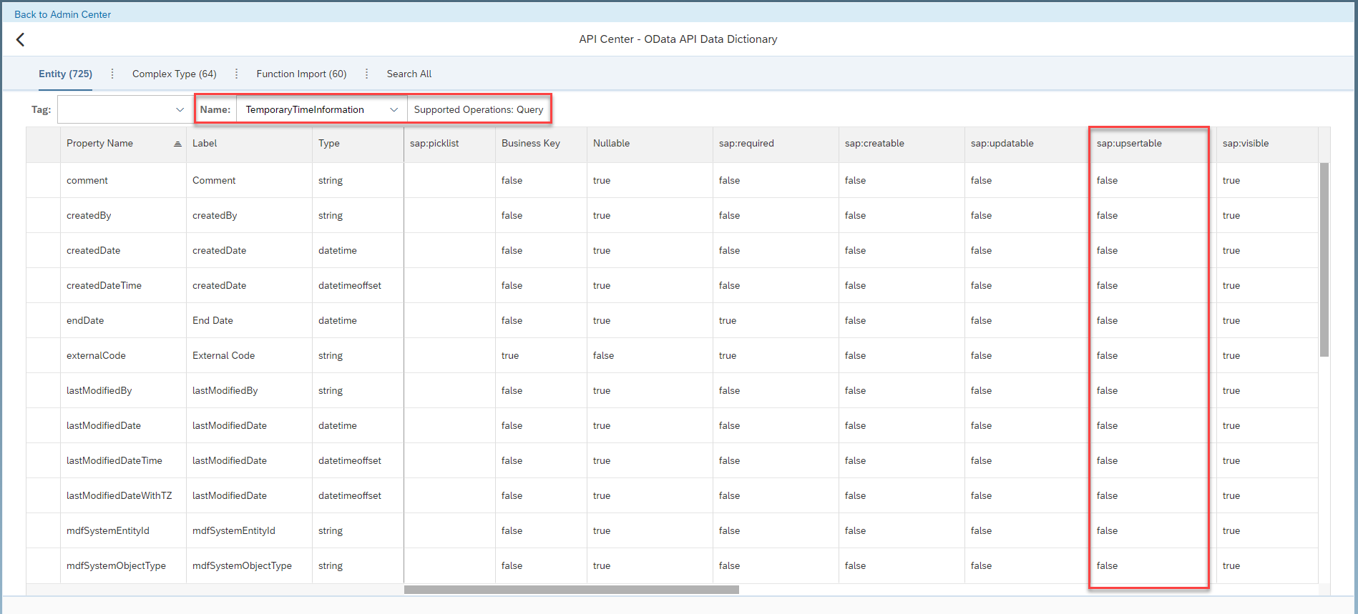Open overflow dots after Complex Type tab
Viewport: 1358px width, 614px height.
237,74
